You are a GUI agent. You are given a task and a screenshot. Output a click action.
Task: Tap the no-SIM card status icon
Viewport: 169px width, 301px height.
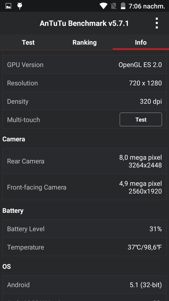(114, 6)
